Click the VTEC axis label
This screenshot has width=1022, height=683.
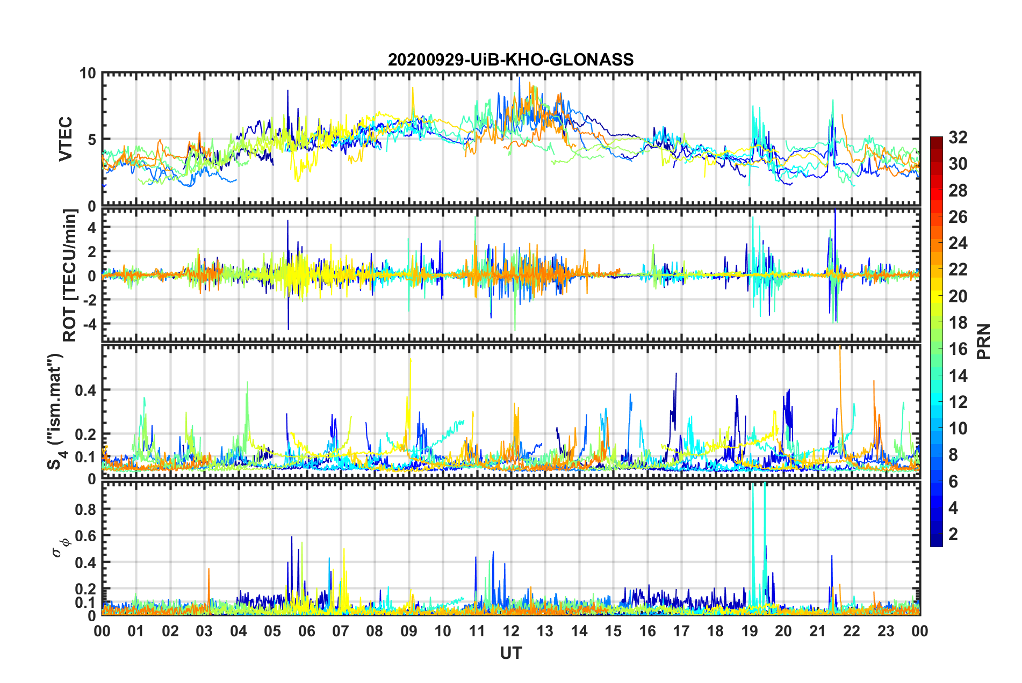(65, 139)
